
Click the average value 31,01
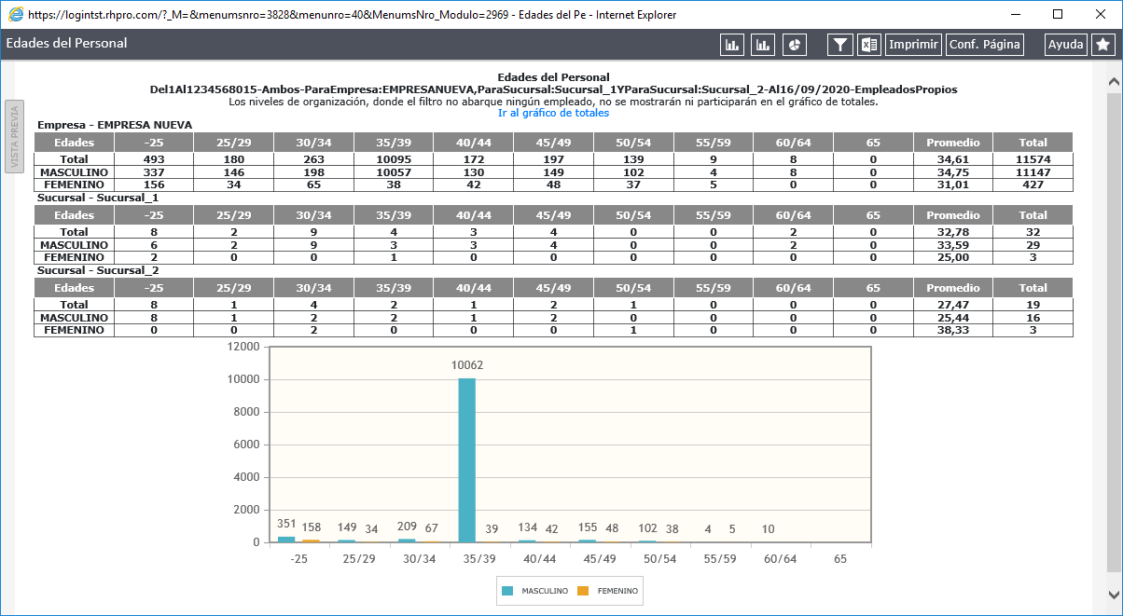953,185
